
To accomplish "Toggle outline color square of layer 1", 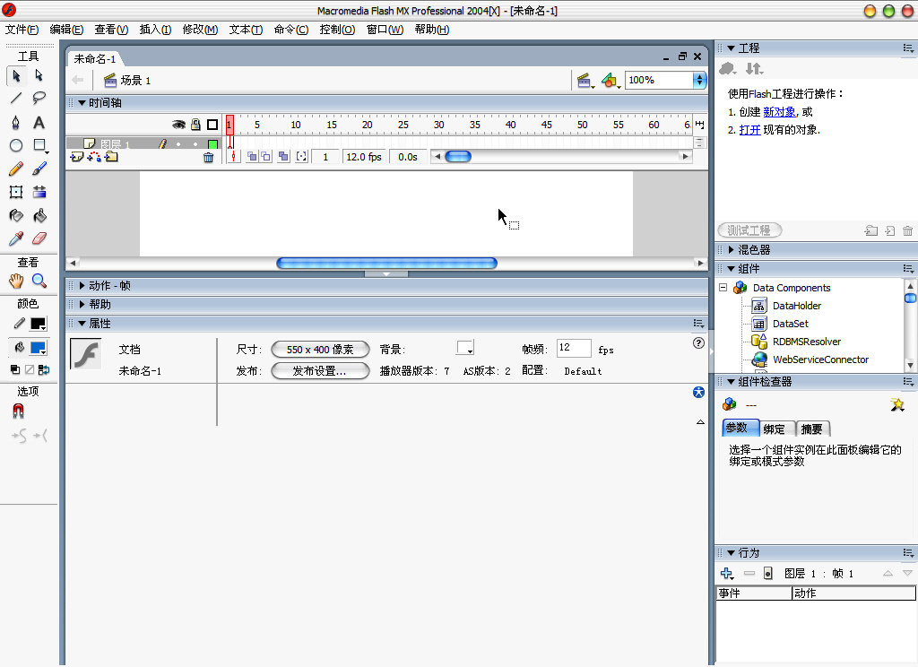I will tap(212, 144).
